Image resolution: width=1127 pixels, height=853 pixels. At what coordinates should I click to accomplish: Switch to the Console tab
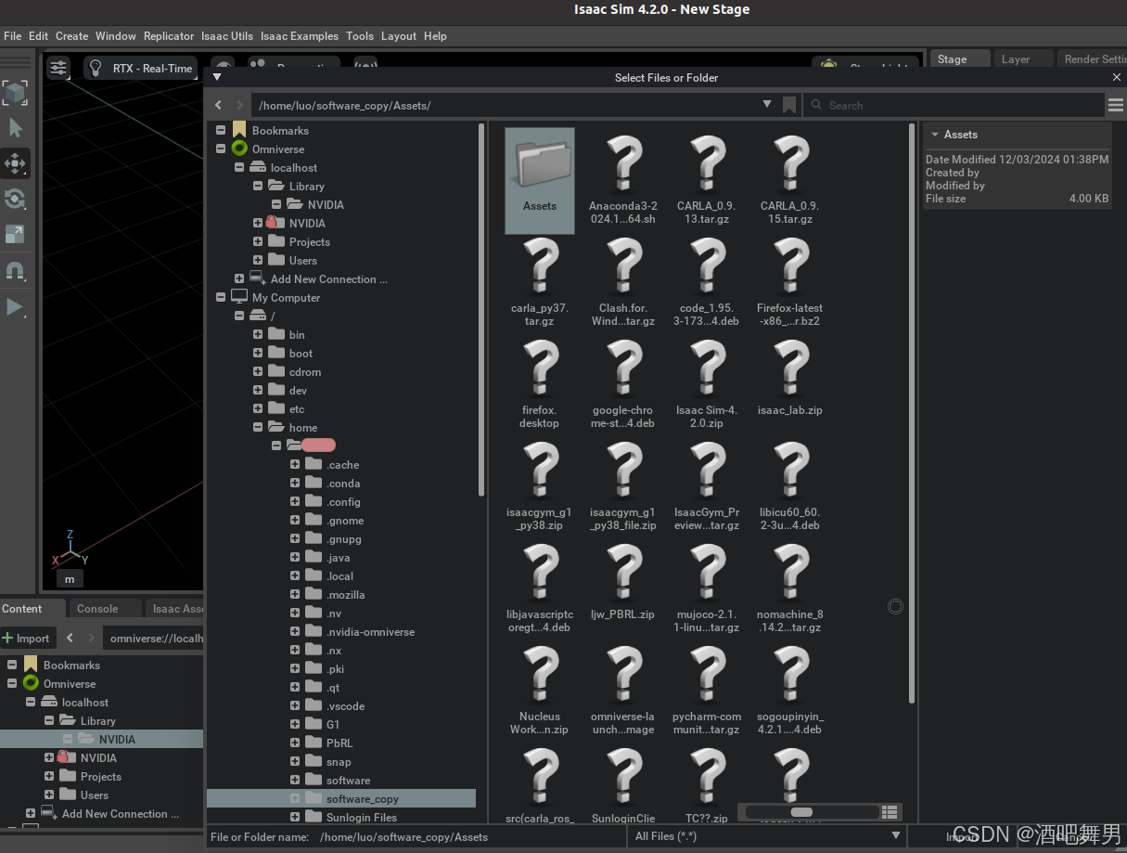(x=97, y=609)
